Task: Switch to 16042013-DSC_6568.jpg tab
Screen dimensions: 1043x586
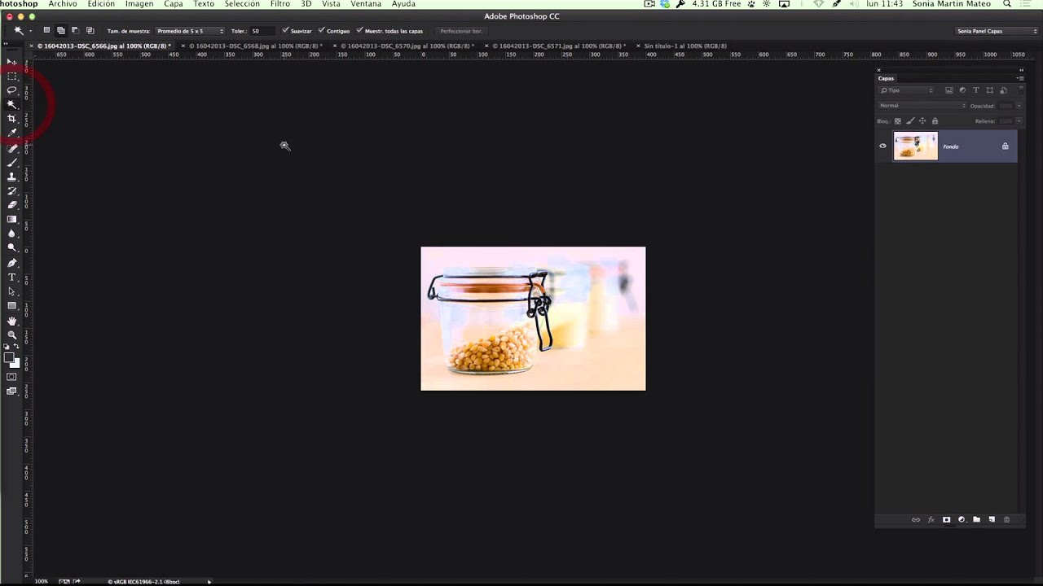Action: pos(256,46)
